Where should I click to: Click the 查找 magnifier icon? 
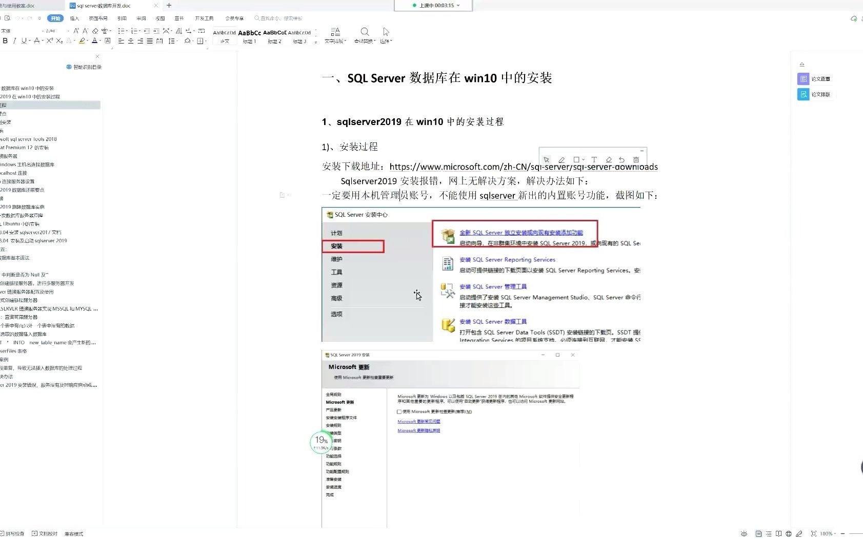[x=364, y=32]
